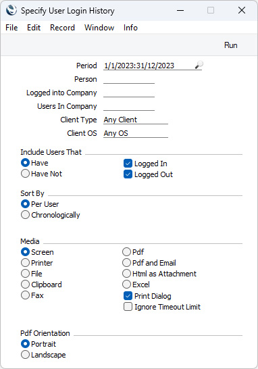This screenshot has height=369, width=258.
Task: Open the Client OS selection field
Action: pyautogui.click(x=136, y=133)
